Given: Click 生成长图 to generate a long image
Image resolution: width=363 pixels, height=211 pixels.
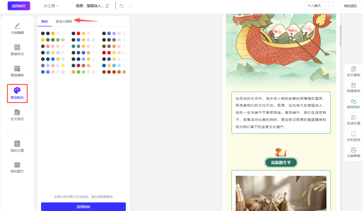Looking at the screenshot, I should click(x=353, y=120).
